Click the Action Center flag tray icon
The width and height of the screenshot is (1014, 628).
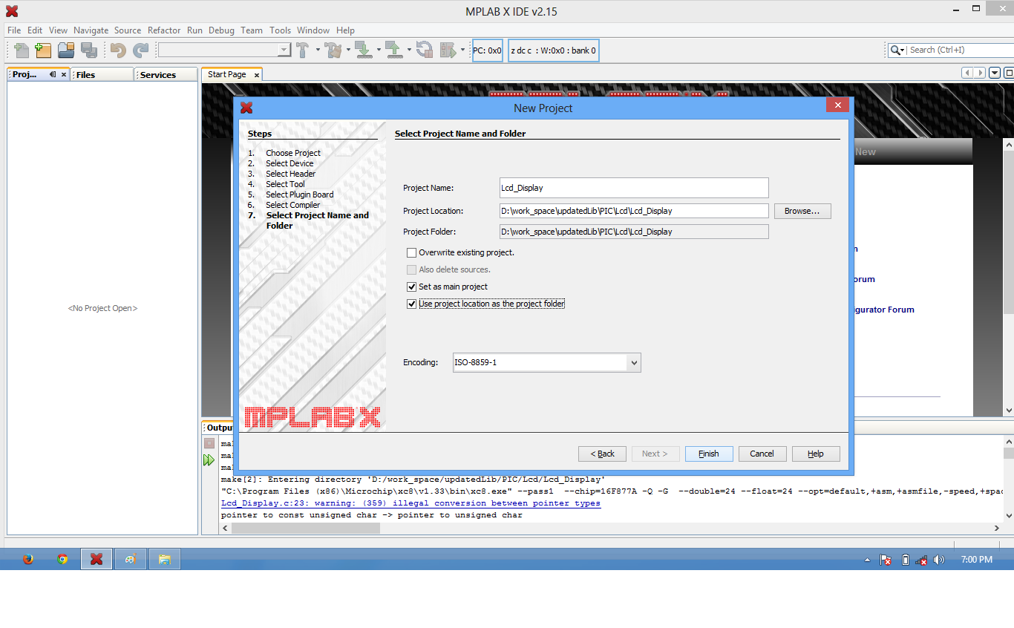tap(886, 560)
